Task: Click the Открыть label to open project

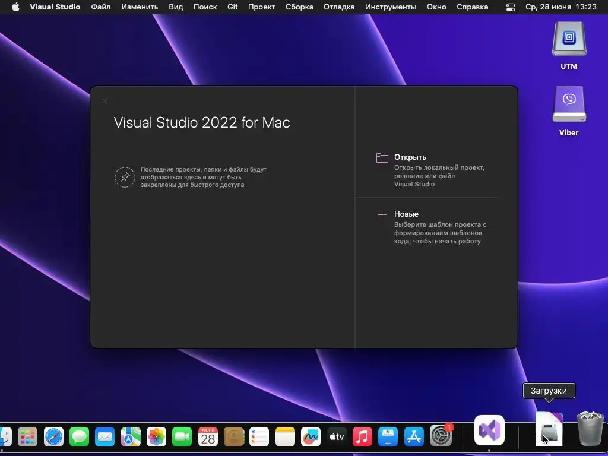Action: click(410, 157)
